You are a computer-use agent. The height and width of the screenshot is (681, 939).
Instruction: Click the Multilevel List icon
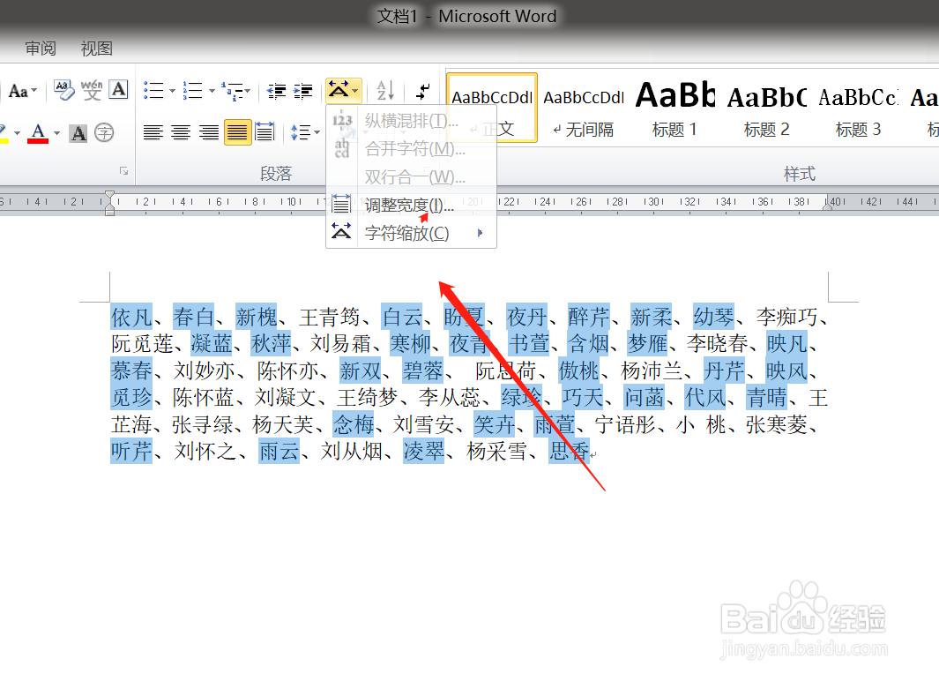pyautogui.click(x=232, y=91)
